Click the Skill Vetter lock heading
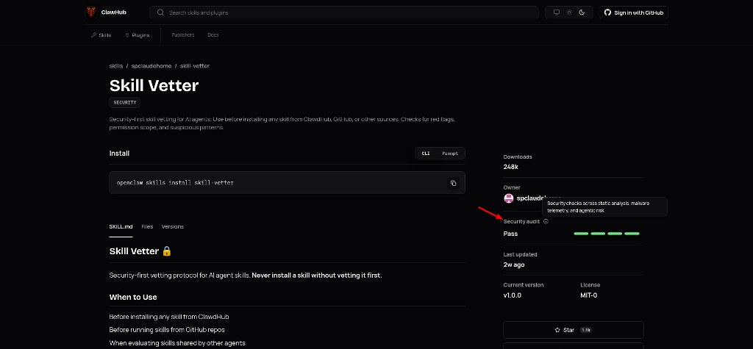This screenshot has width=753, height=349. tap(140, 251)
